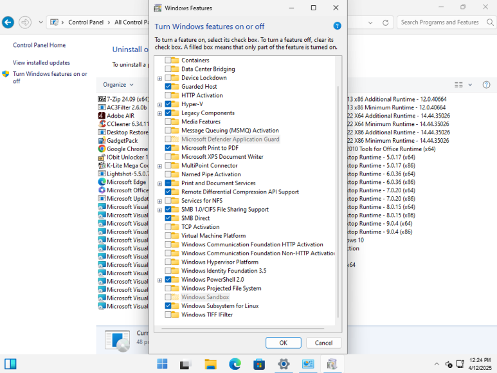497x373 pixels.
Task: Click the Google Chrome program icon
Action: pyautogui.click(x=102, y=149)
